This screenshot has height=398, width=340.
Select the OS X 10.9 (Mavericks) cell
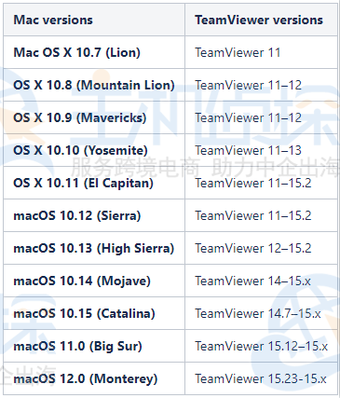pyautogui.click(x=94, y=117)
